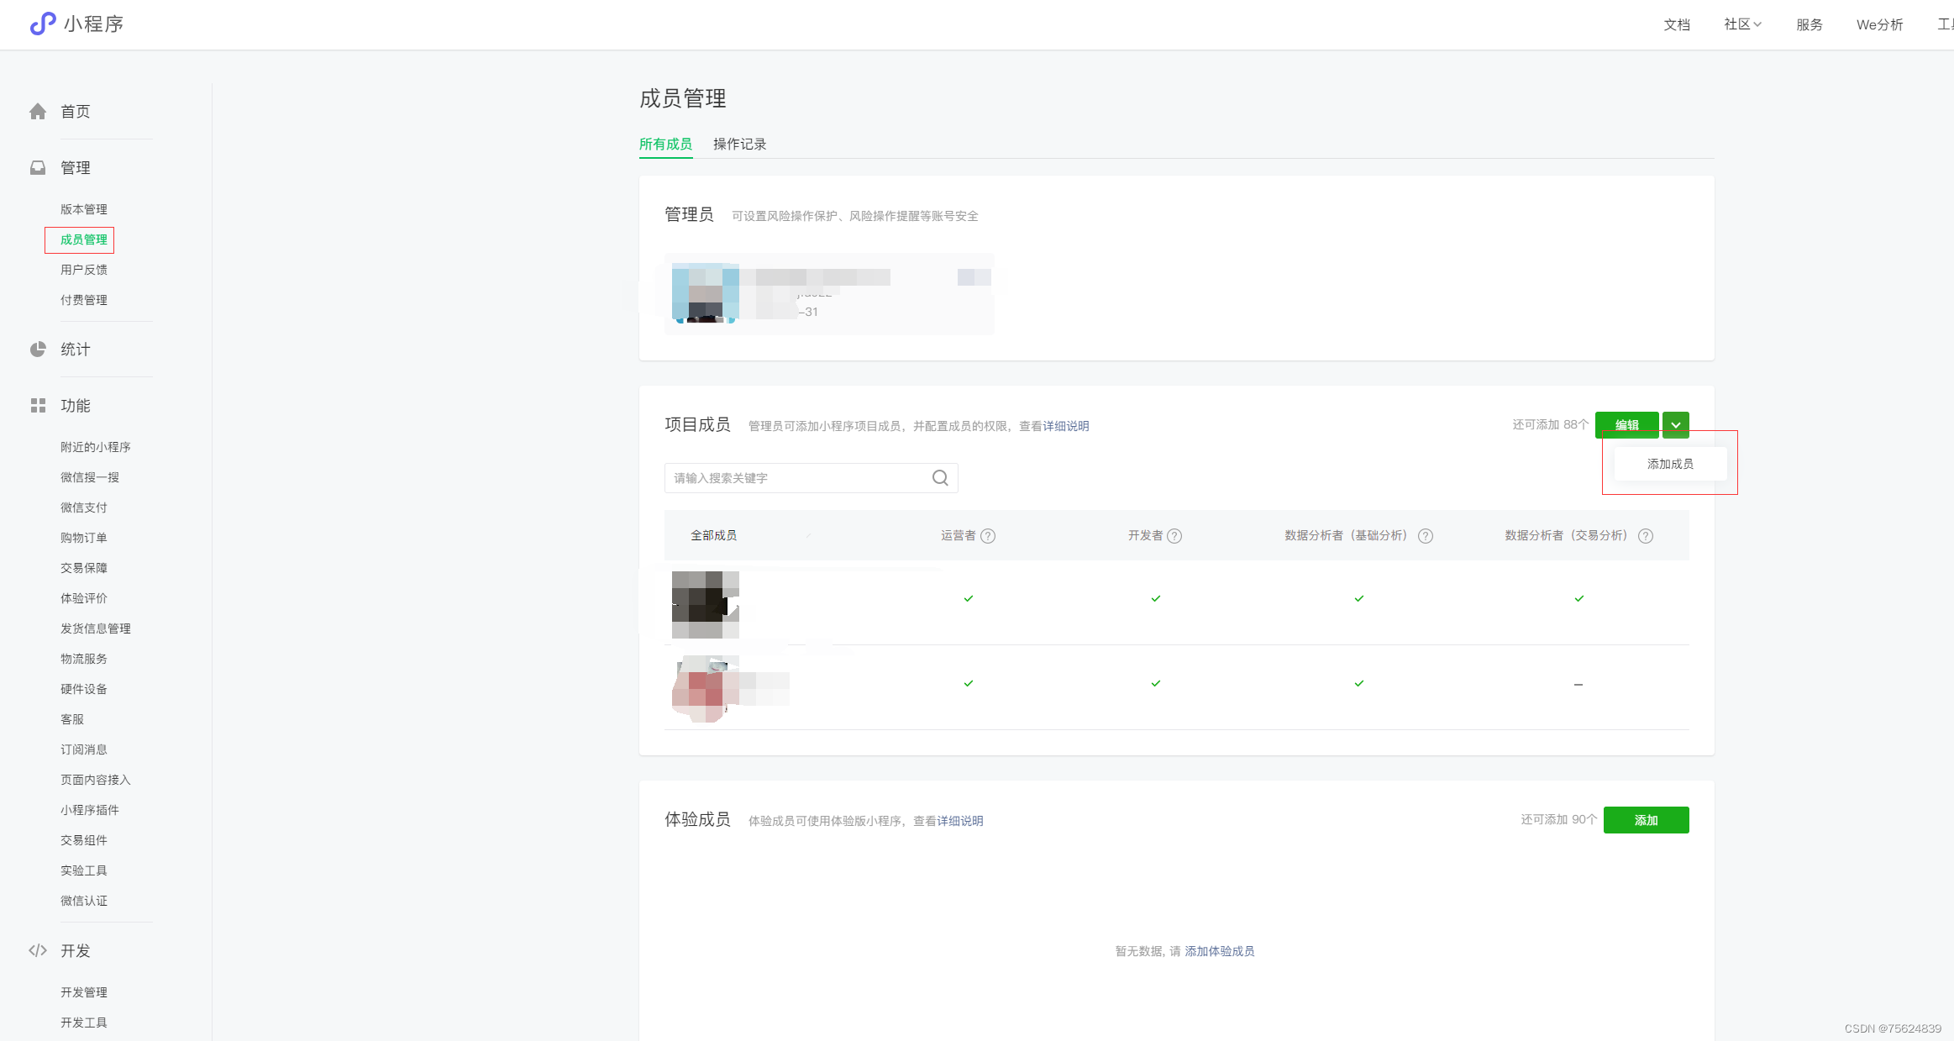Click help icon next to 运营者
Screen dimensions: 1954x1041
pyautogui.click(x=988, y=536)
